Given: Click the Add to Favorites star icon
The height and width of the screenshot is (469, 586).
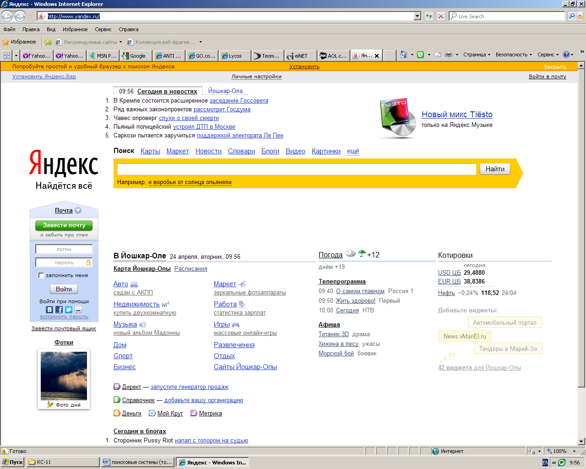Looking at the screenshot, I should click(48, 42).
